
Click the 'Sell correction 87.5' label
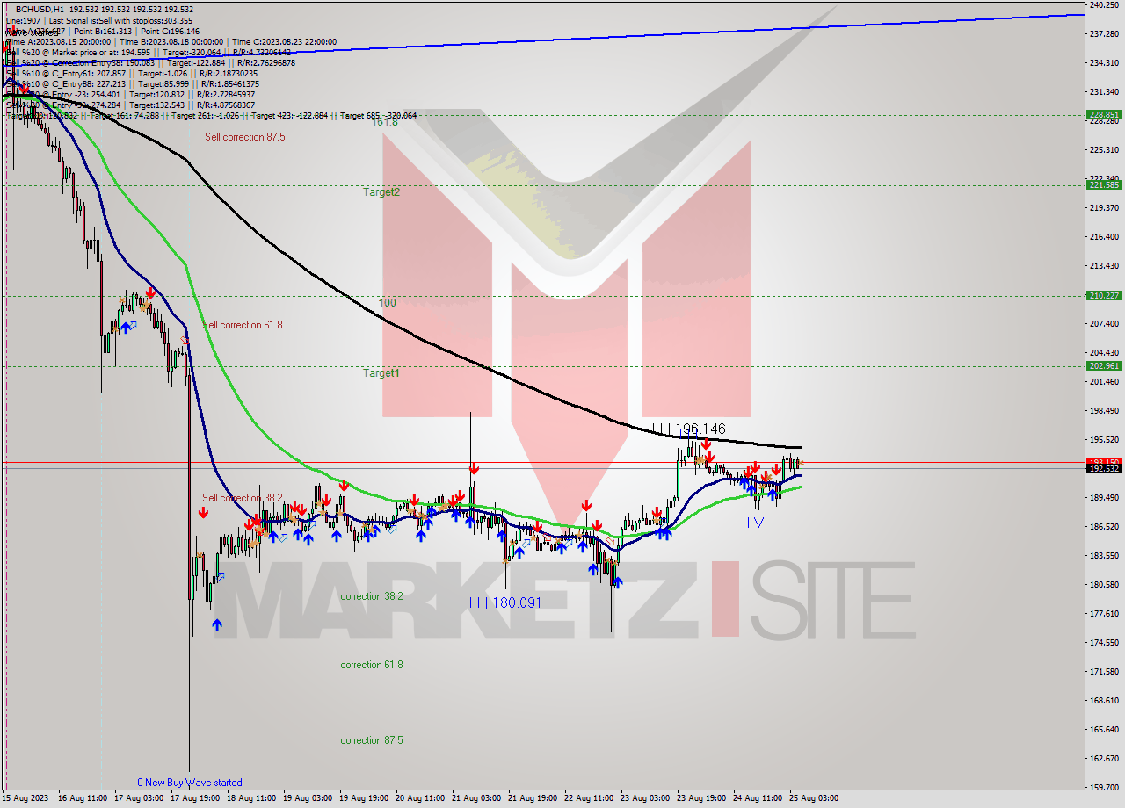click(245, 137)
